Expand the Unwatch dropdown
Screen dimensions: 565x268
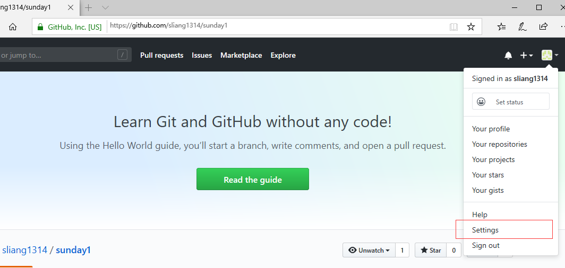(369, 251)
